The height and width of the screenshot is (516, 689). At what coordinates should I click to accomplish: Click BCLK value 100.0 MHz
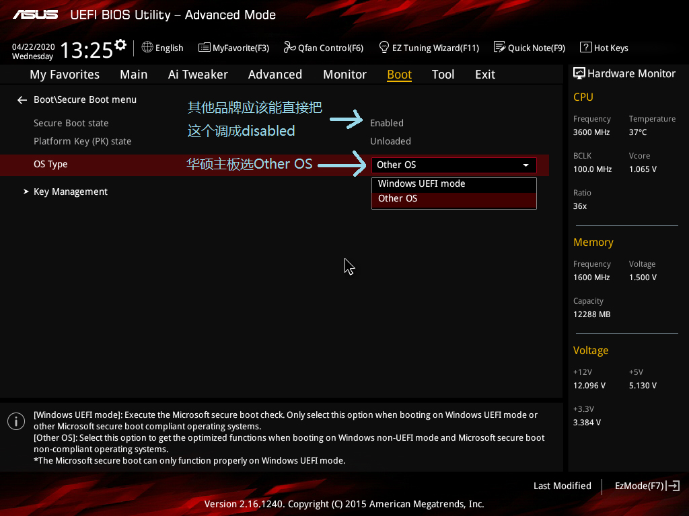[x=592, y=169]
